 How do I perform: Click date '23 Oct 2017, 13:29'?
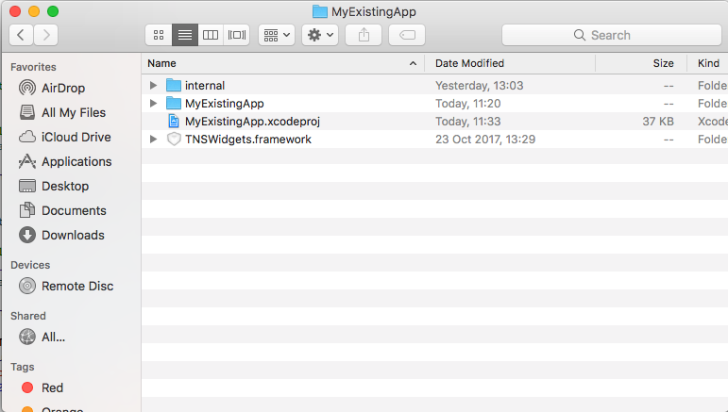[x=485, y=139]
